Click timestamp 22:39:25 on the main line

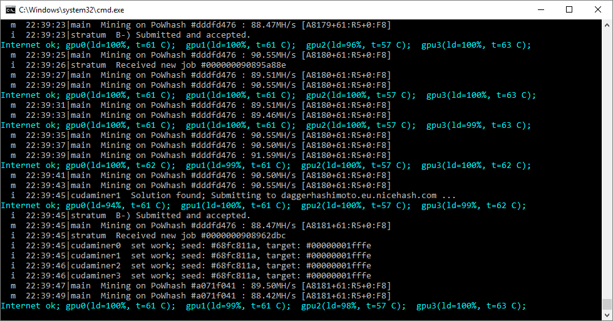coord(46,55)
